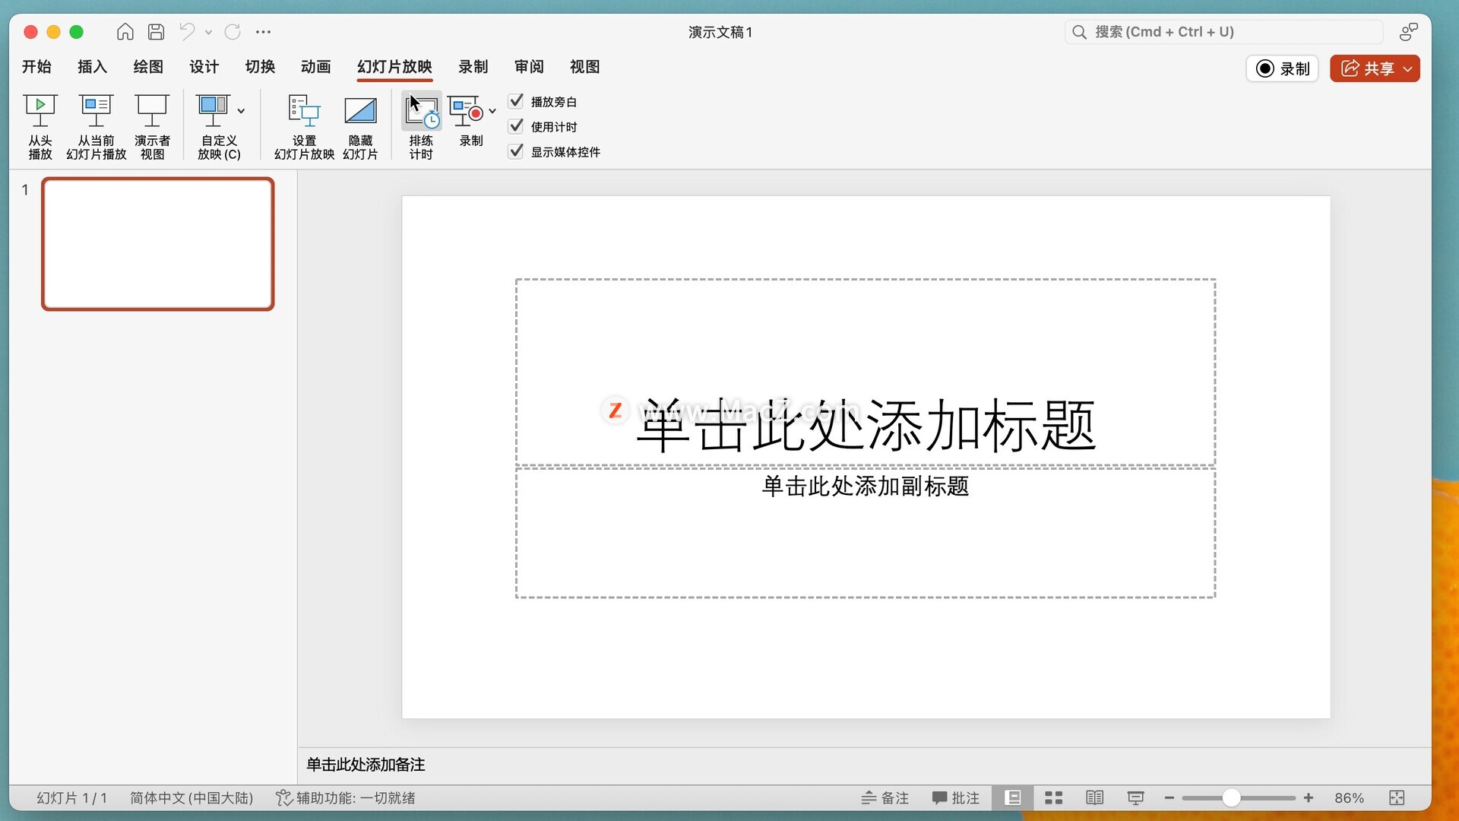
Task: Click the subtitle placeholder 单击此处添加副标题
Action: click(x=866, y=533)
